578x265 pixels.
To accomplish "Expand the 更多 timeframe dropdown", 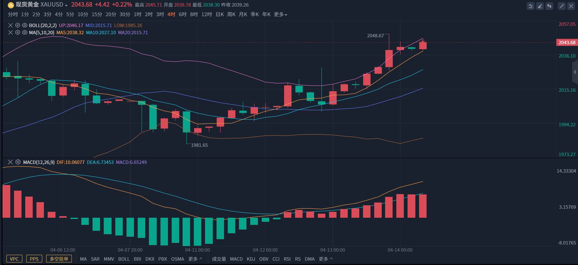I will (280, 14).
